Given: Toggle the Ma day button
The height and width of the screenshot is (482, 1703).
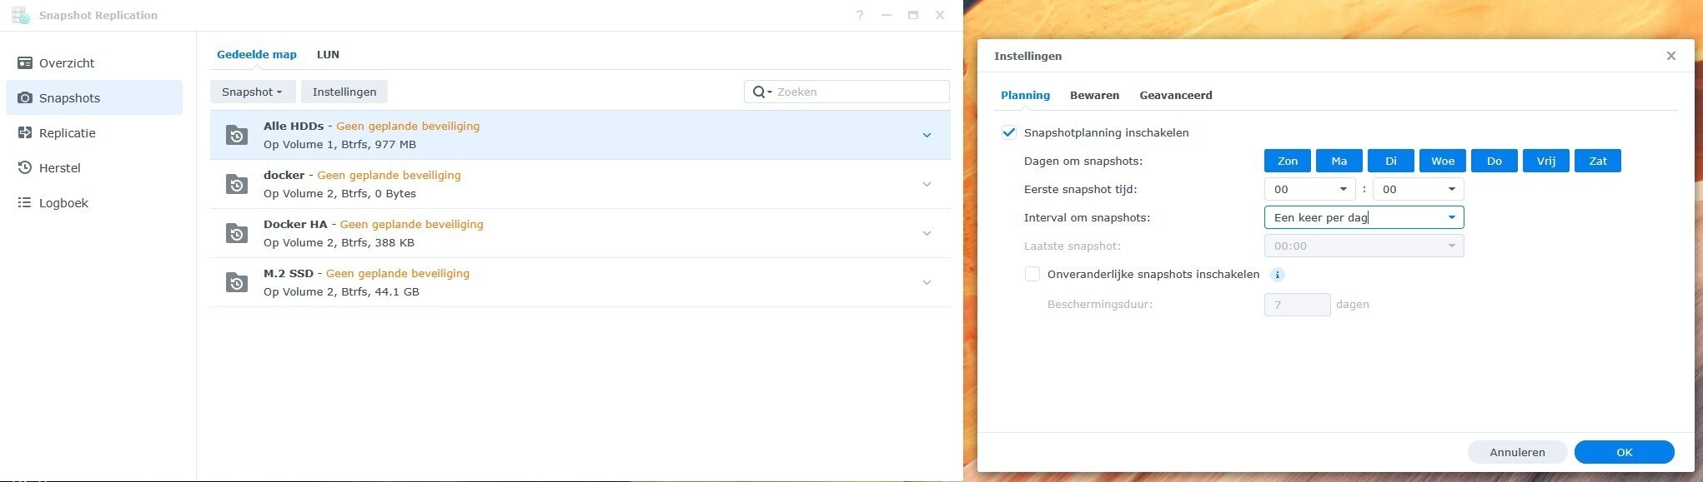Looking at the screenshot, I should (x=1339, y=161).
